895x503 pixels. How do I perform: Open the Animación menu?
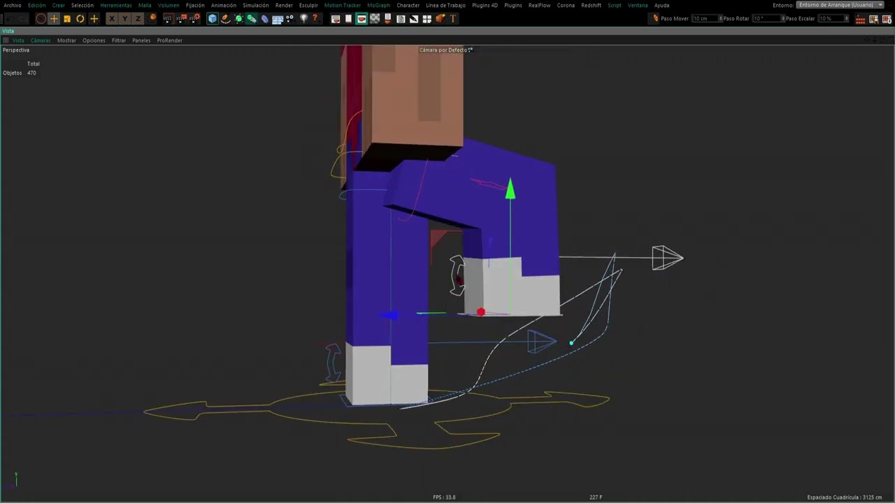point(224,5)
